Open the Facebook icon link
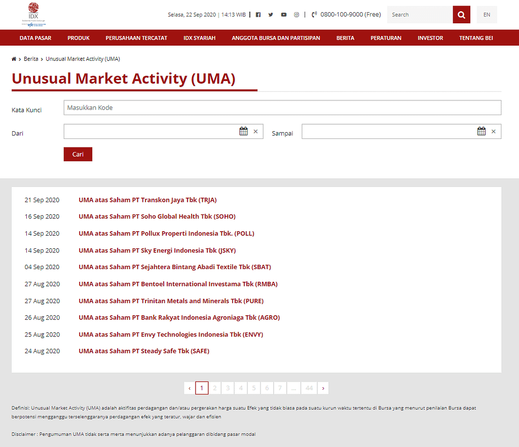Screen dimensions: 519x447 (258, 15)
